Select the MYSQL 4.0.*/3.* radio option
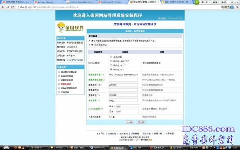240x150 pixels. tap(111, 61)
